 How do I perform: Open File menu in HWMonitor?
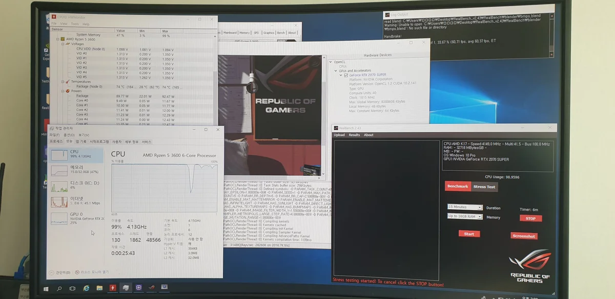(x=54, y=24)
